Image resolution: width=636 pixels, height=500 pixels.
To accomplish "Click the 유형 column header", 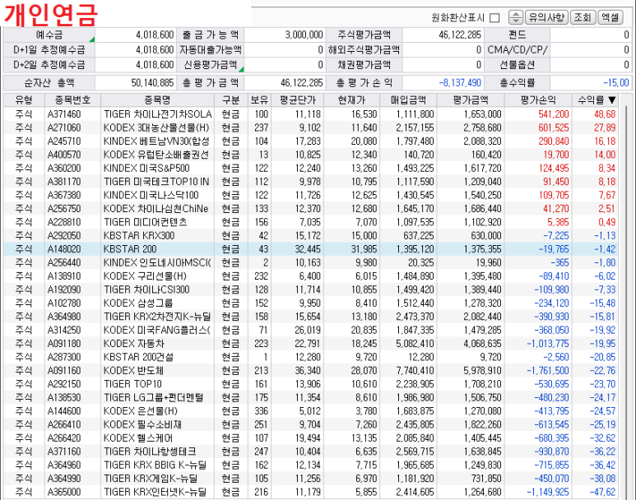I will (x=24, y=100).
